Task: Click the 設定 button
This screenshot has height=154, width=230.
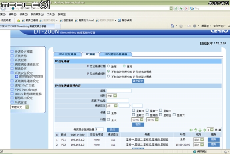Action: (x=113, y=130)
